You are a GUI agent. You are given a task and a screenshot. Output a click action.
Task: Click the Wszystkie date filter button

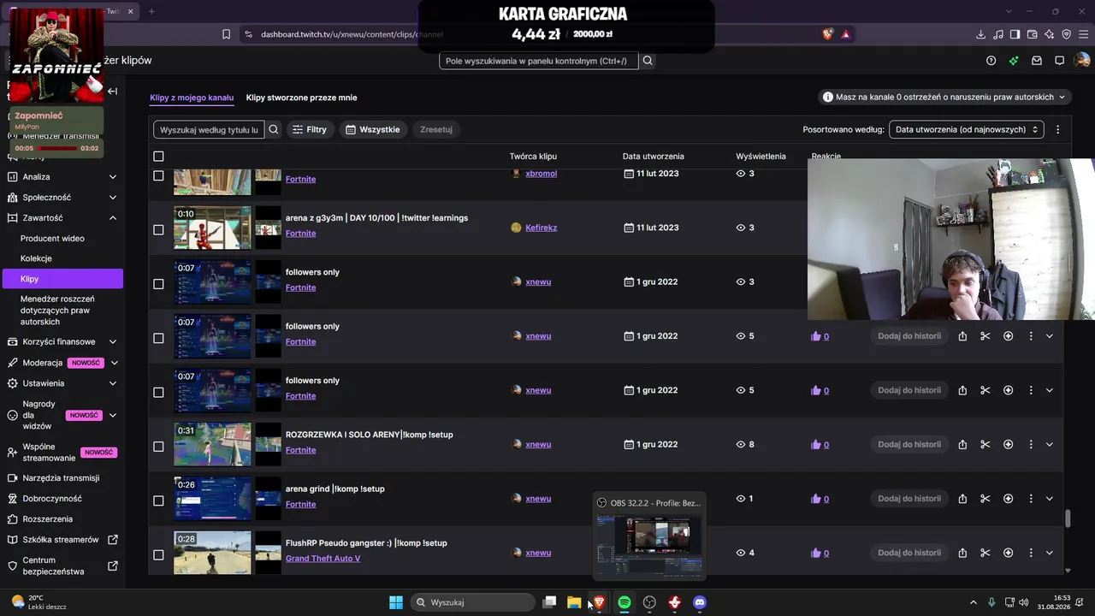pos(373,130)
